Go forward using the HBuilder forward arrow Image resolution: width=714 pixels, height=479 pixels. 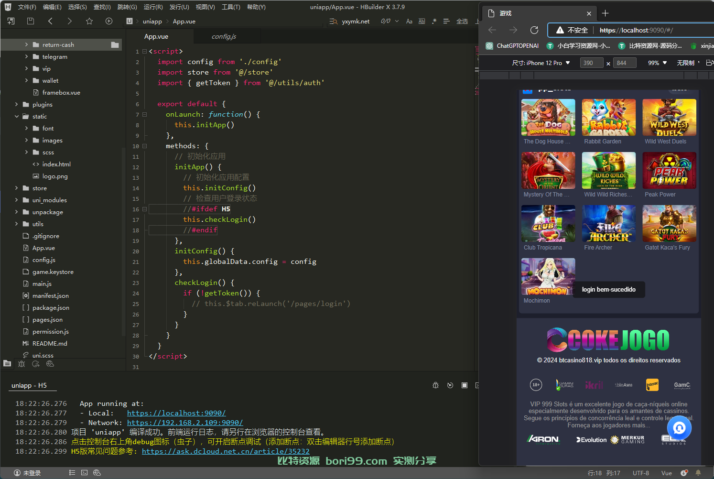(x=70, y=21)
